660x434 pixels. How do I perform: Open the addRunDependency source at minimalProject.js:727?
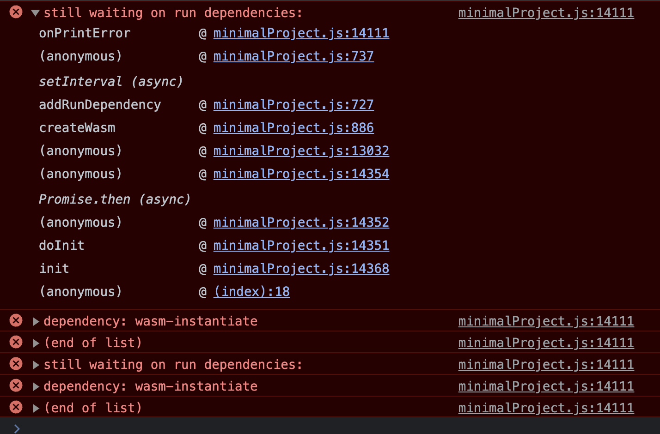pyautogui.click(x=293, y=104)
